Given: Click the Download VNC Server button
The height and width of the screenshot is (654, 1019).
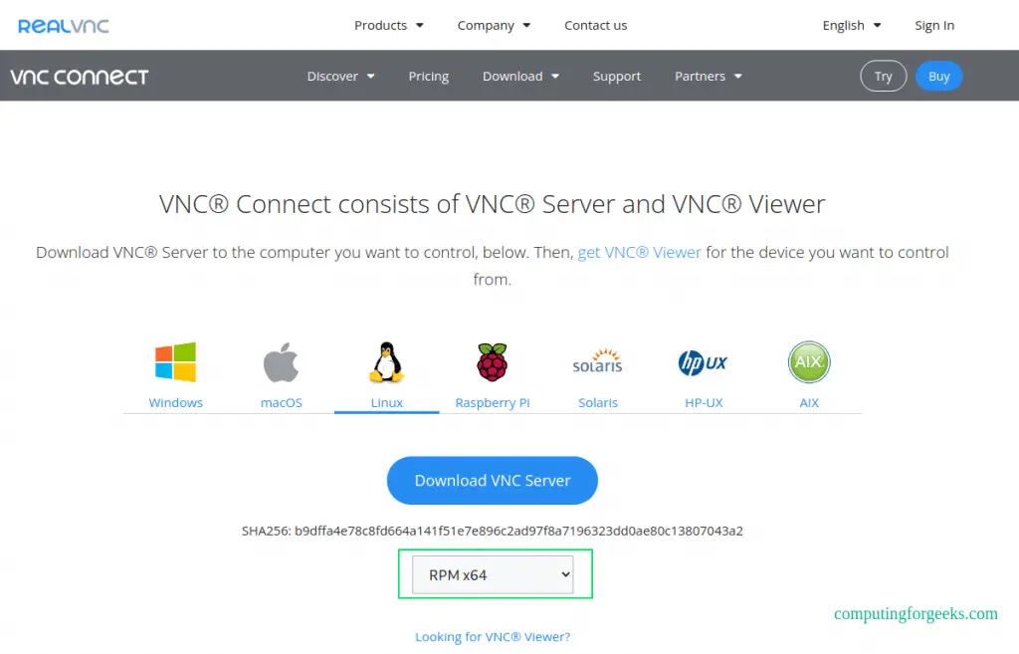Looking at the screenshot, I should point(492,481).
